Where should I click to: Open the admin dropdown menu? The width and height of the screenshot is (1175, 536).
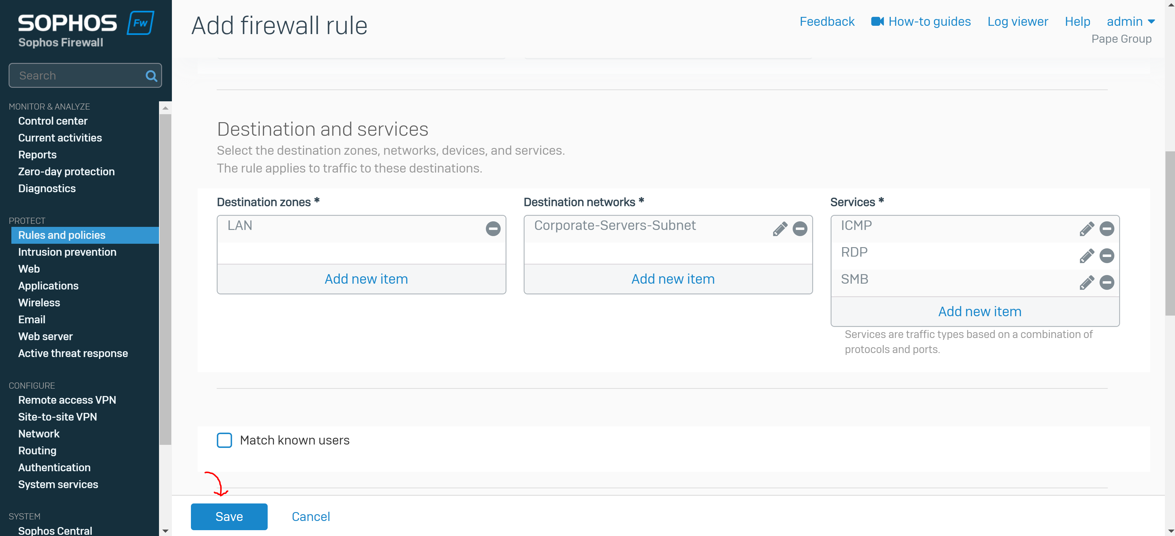click(x=1130, y=21)
